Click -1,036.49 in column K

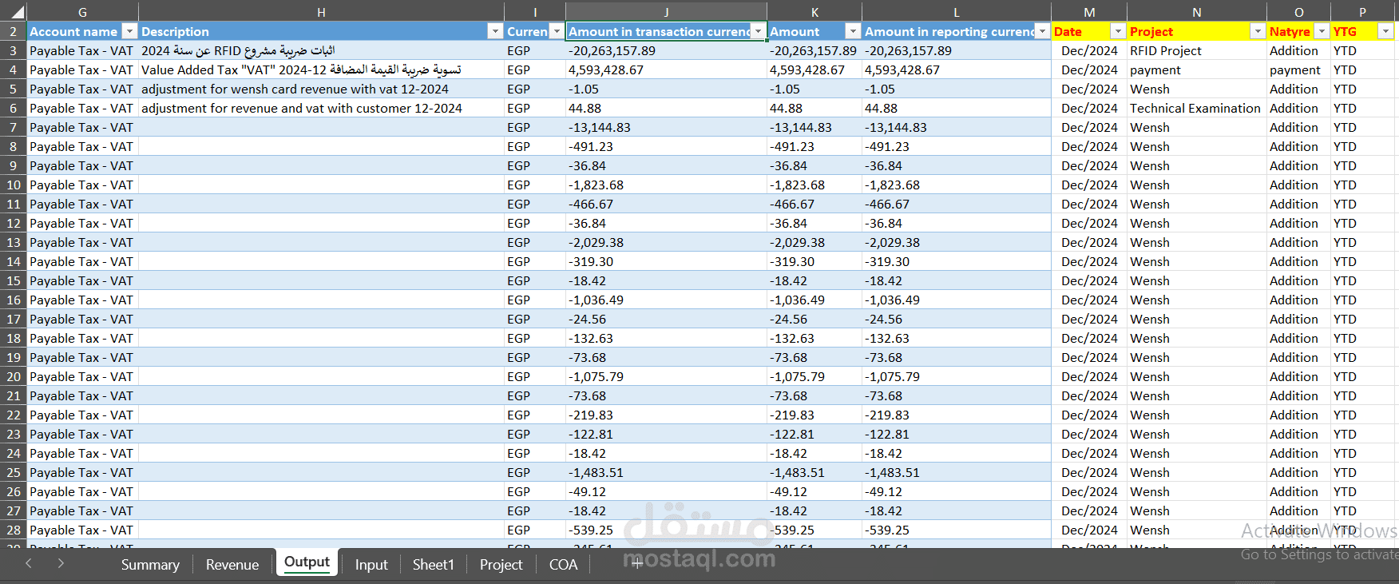point(814,300)
